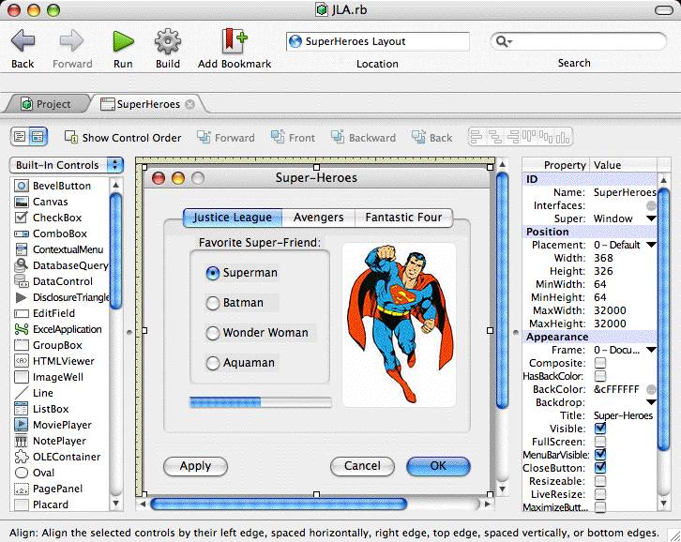This screenshot has height=542, width=681.
Task: Click the Add Bookmark icon
Action: click(x=234, y=41)
